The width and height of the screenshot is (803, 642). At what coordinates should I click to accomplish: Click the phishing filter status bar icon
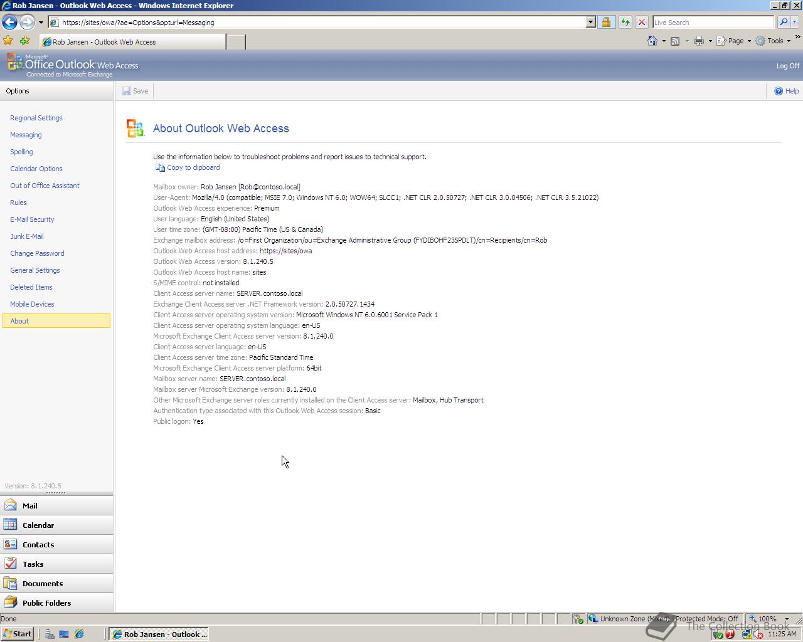coord(578,619)
